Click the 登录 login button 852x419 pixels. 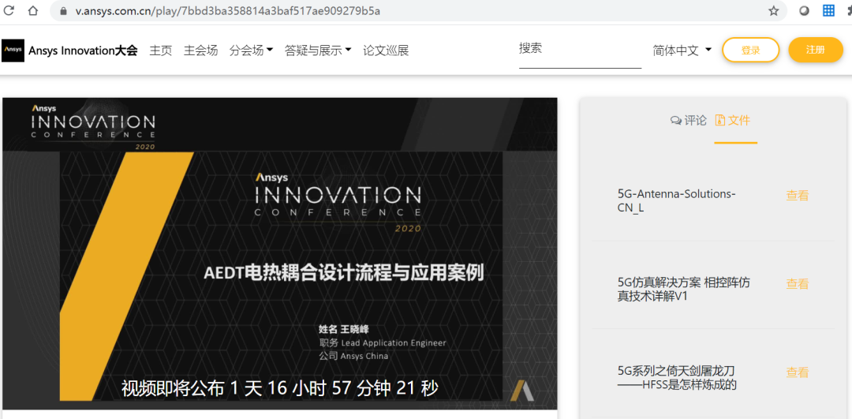pos(750,50)
